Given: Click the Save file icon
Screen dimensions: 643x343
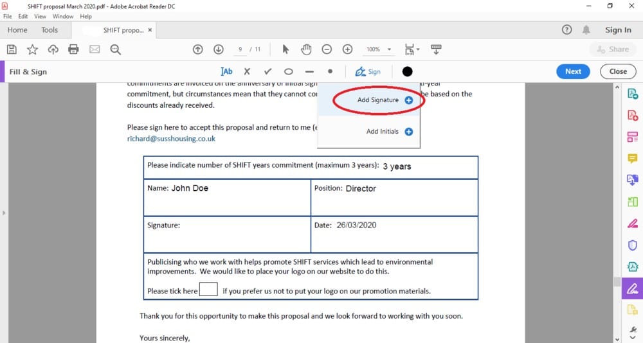Looking at the screenshot, I should point(12,49).
